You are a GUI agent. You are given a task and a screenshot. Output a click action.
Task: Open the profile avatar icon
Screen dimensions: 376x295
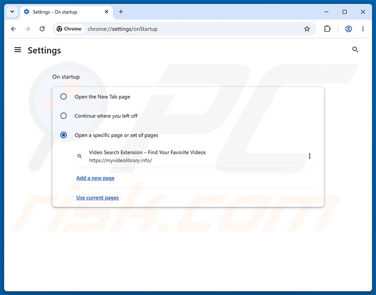click(348, 29)
